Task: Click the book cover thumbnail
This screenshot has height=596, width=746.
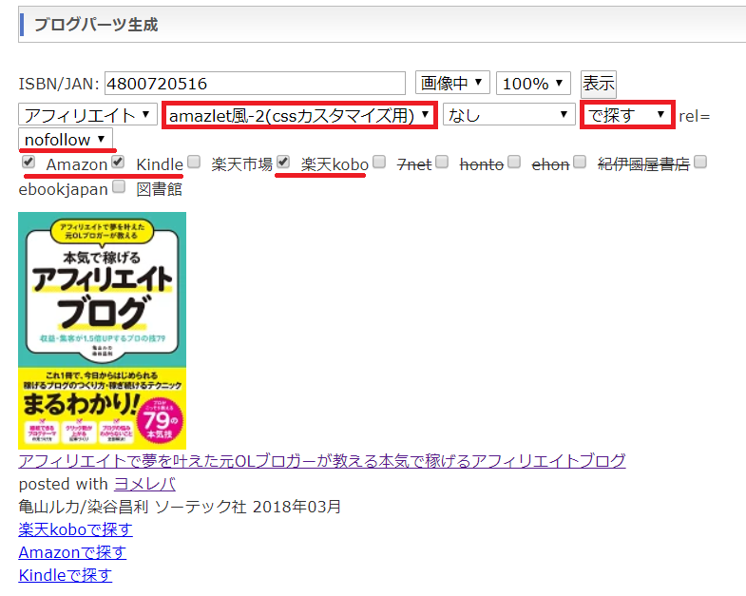Action: point(102,331)
